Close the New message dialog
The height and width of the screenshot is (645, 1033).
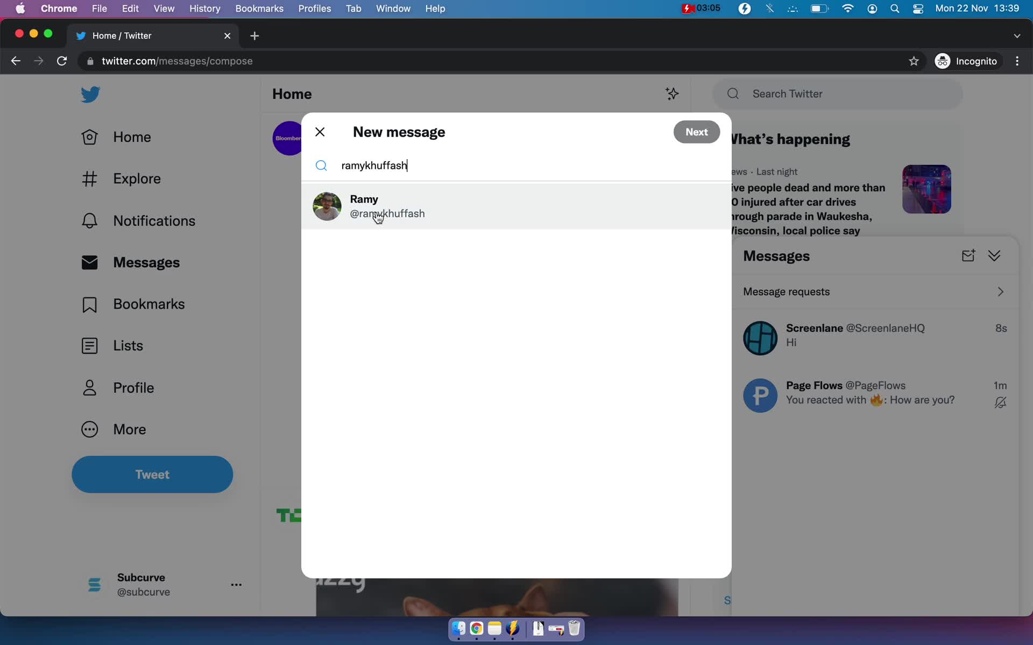point(320,132)
